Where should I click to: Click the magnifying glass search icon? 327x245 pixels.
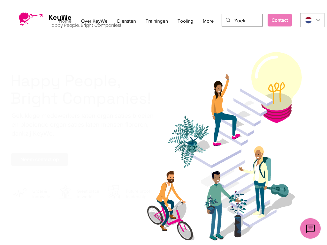(x=228, y=20)
